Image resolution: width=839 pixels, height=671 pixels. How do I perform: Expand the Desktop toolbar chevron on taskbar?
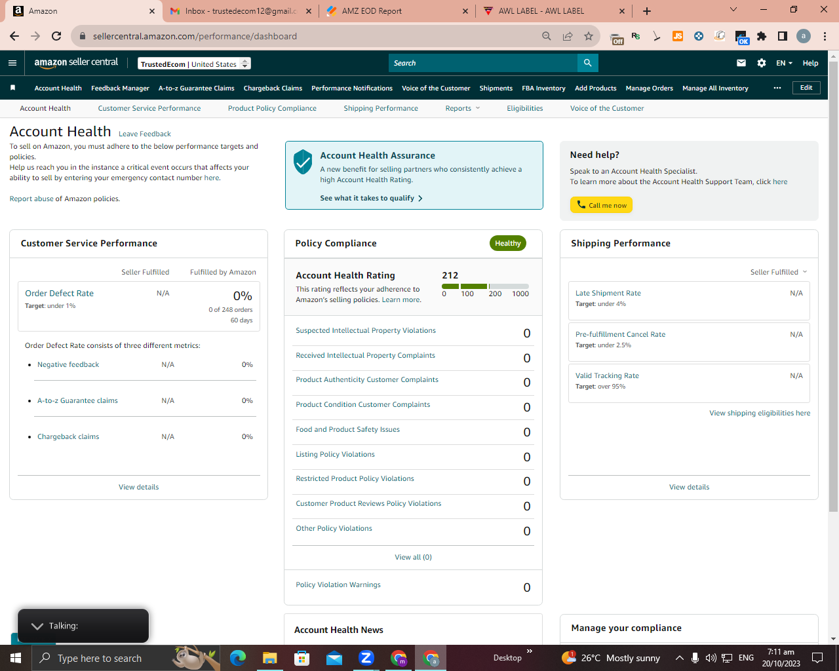click(530, 651)
